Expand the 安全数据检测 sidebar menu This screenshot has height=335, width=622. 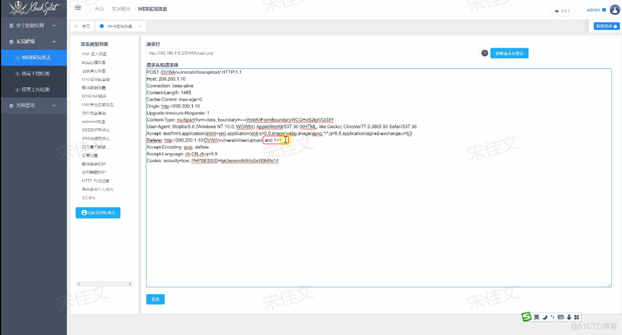point(33,25)
